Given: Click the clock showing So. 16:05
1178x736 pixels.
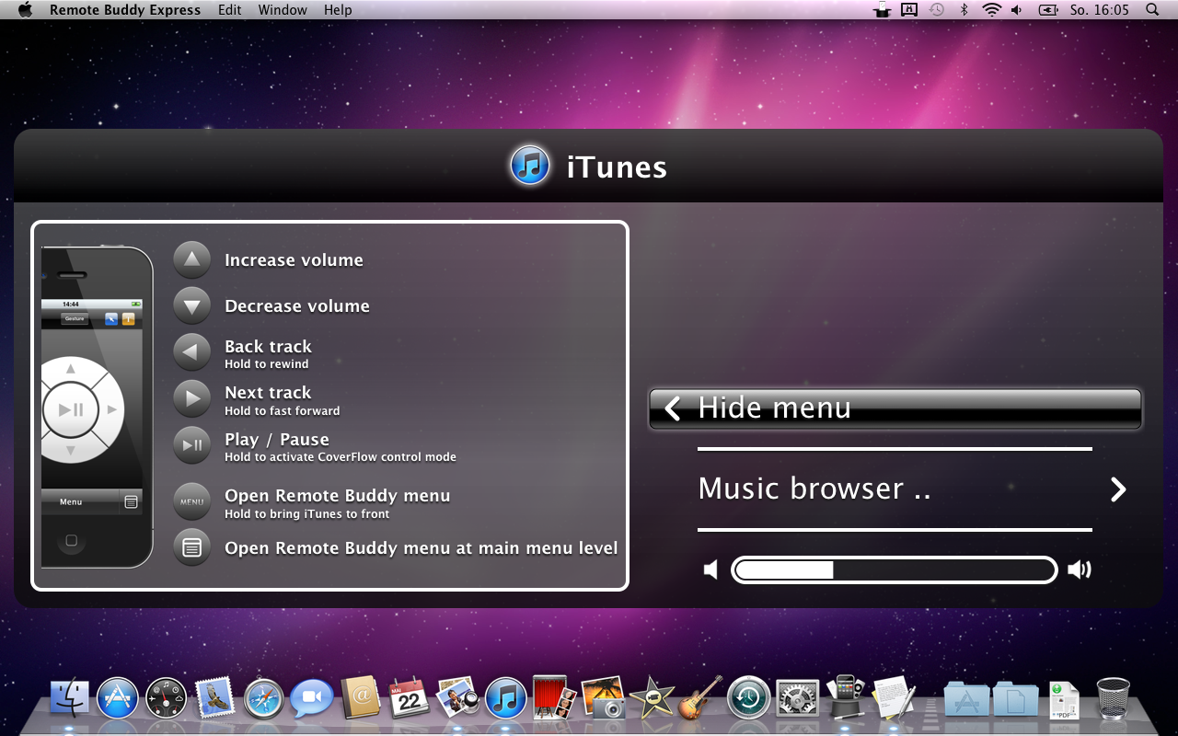Looking at the screenshot, I should pos(1100,10).
